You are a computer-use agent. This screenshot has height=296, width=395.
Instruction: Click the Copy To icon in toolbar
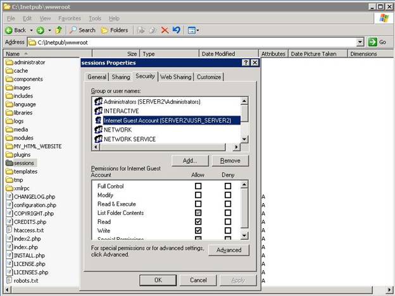pyautogui.click(x=153, y=30)
